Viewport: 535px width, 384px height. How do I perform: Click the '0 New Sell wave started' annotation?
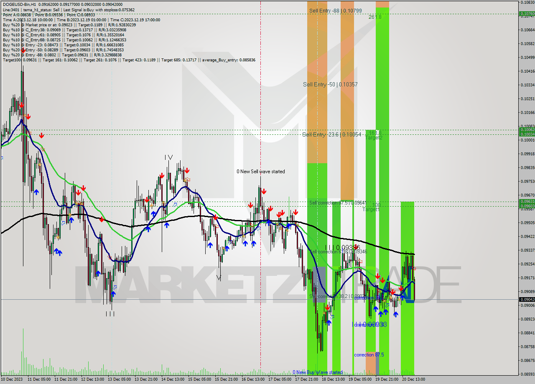click(x=261, y=172)
